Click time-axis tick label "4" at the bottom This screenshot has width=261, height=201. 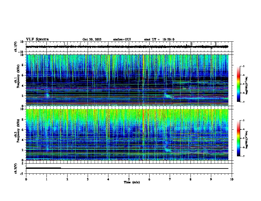108,179
